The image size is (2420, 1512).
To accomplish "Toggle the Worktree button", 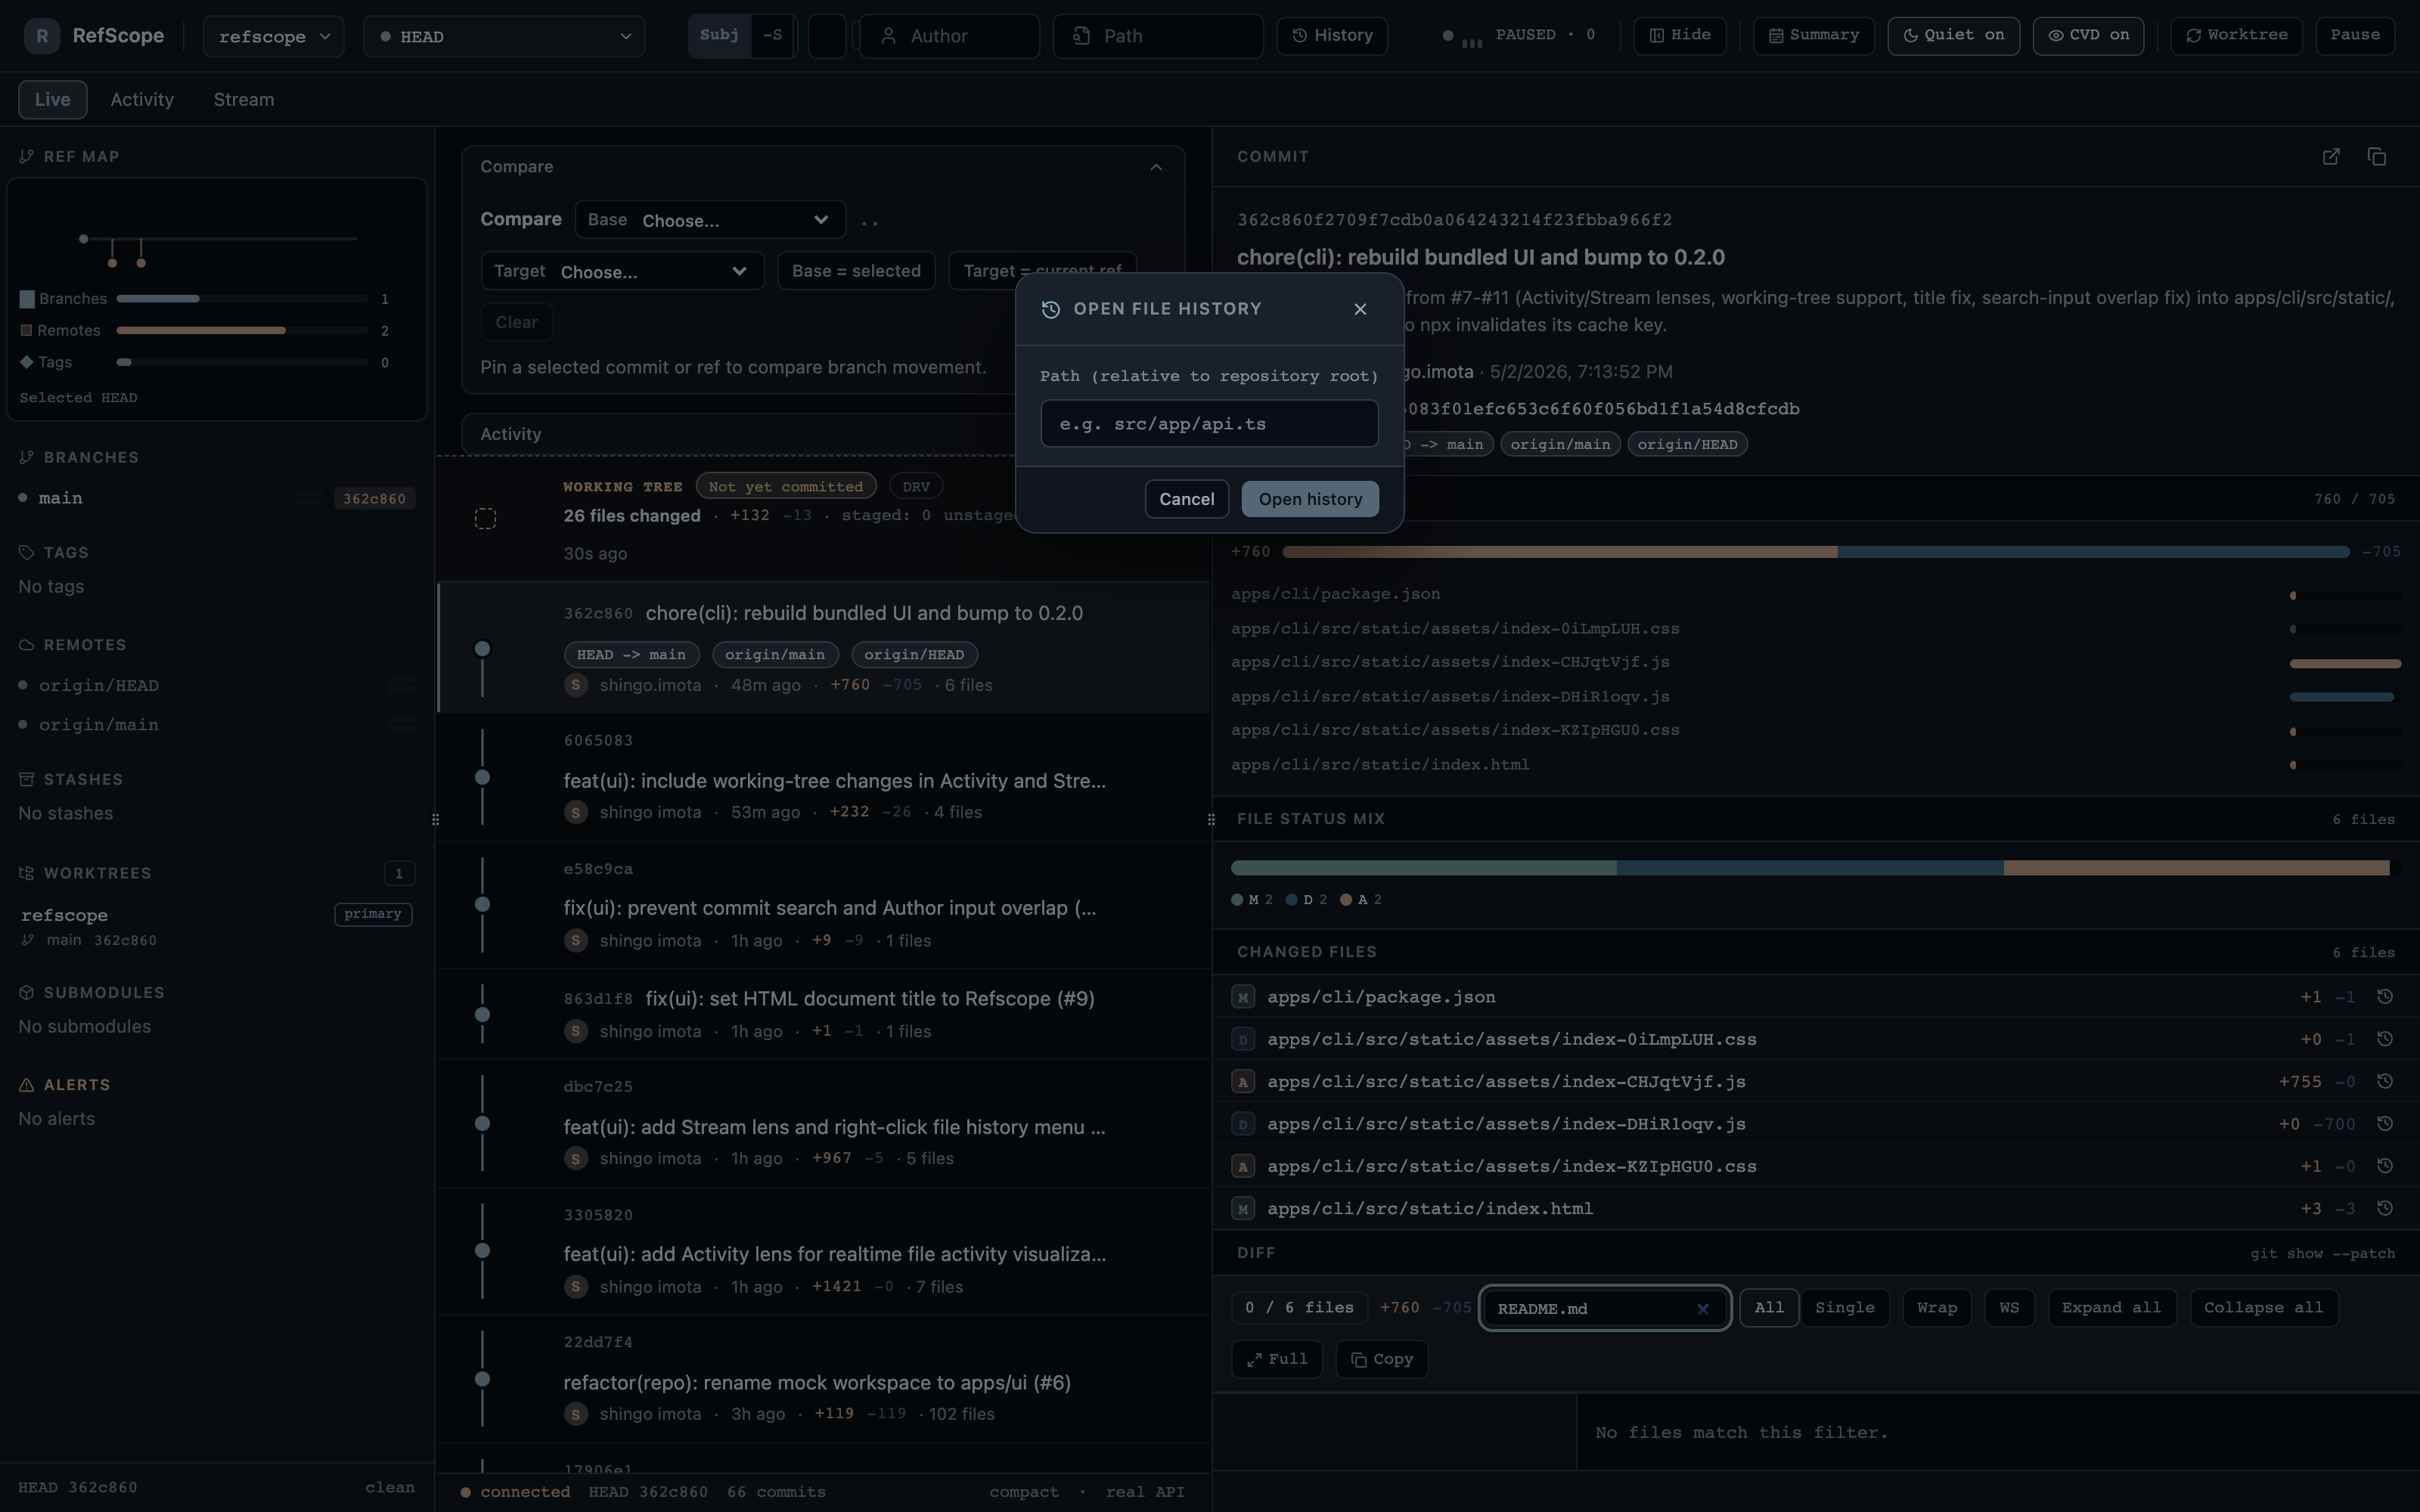I will pos(2236,36).
